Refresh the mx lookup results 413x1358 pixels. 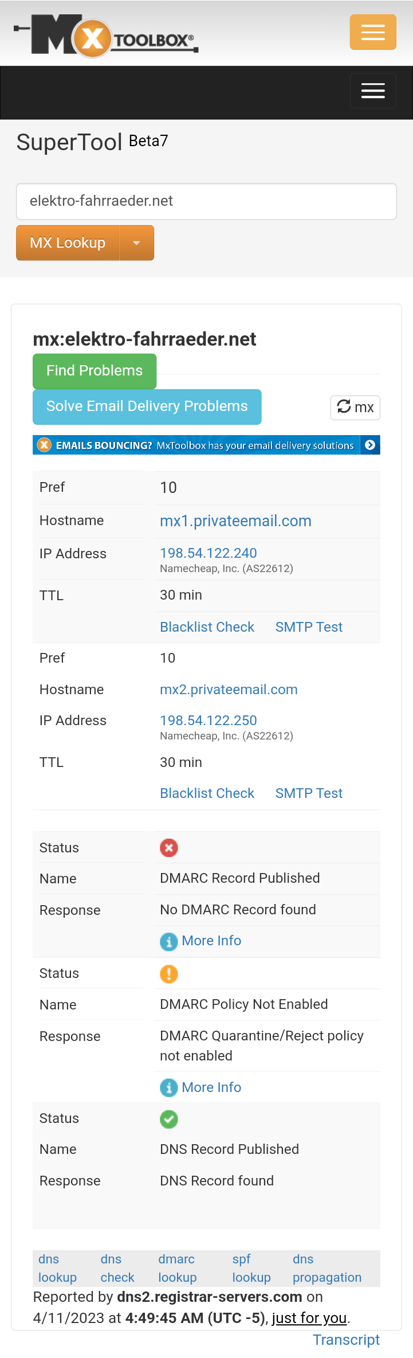click(x=355, y=407)
